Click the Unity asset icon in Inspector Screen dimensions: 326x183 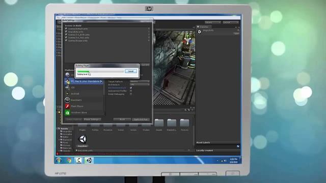coord(199,32)
